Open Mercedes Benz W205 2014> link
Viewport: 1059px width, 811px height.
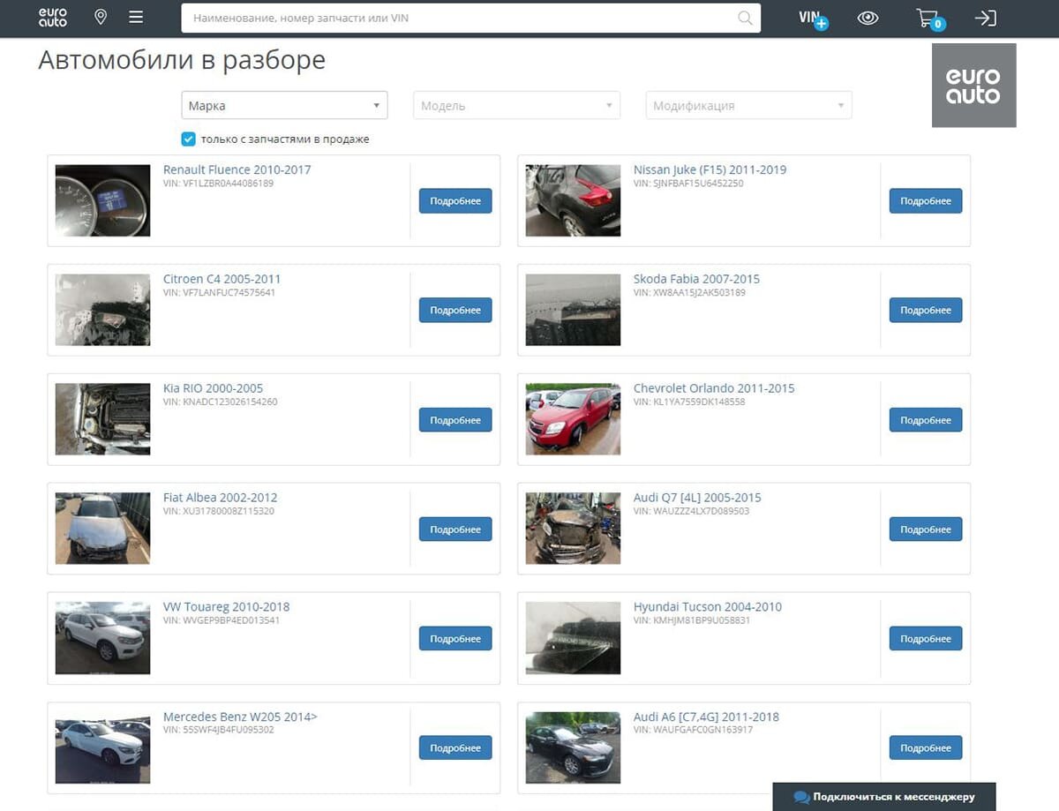[x=240, y=717]
